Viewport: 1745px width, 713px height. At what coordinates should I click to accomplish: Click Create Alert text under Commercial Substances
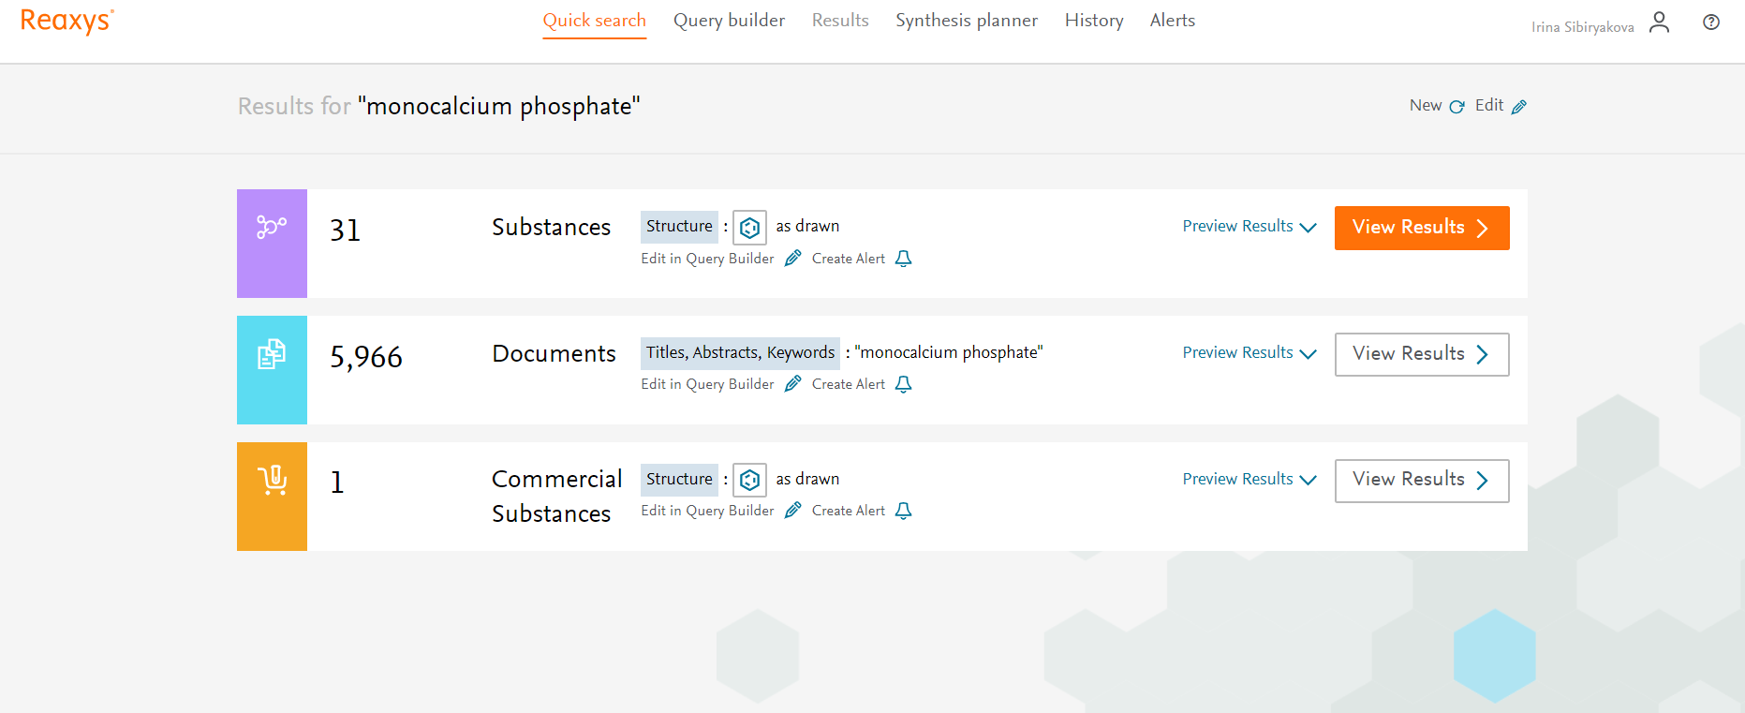pyautogui.click(x=849, y=511)
